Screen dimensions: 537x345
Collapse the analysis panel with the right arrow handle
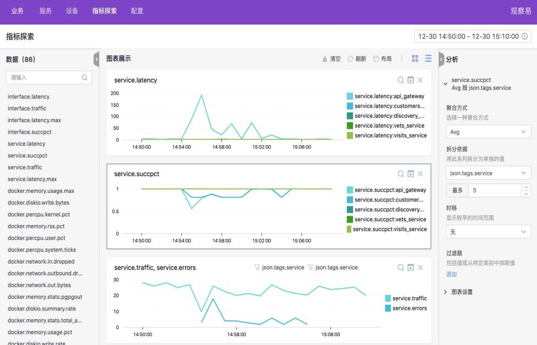441,59
